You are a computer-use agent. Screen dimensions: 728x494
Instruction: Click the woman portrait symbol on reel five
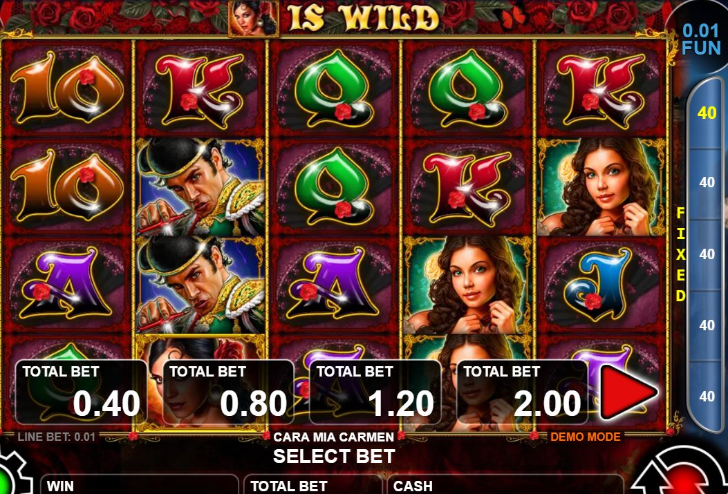[601, 187]
